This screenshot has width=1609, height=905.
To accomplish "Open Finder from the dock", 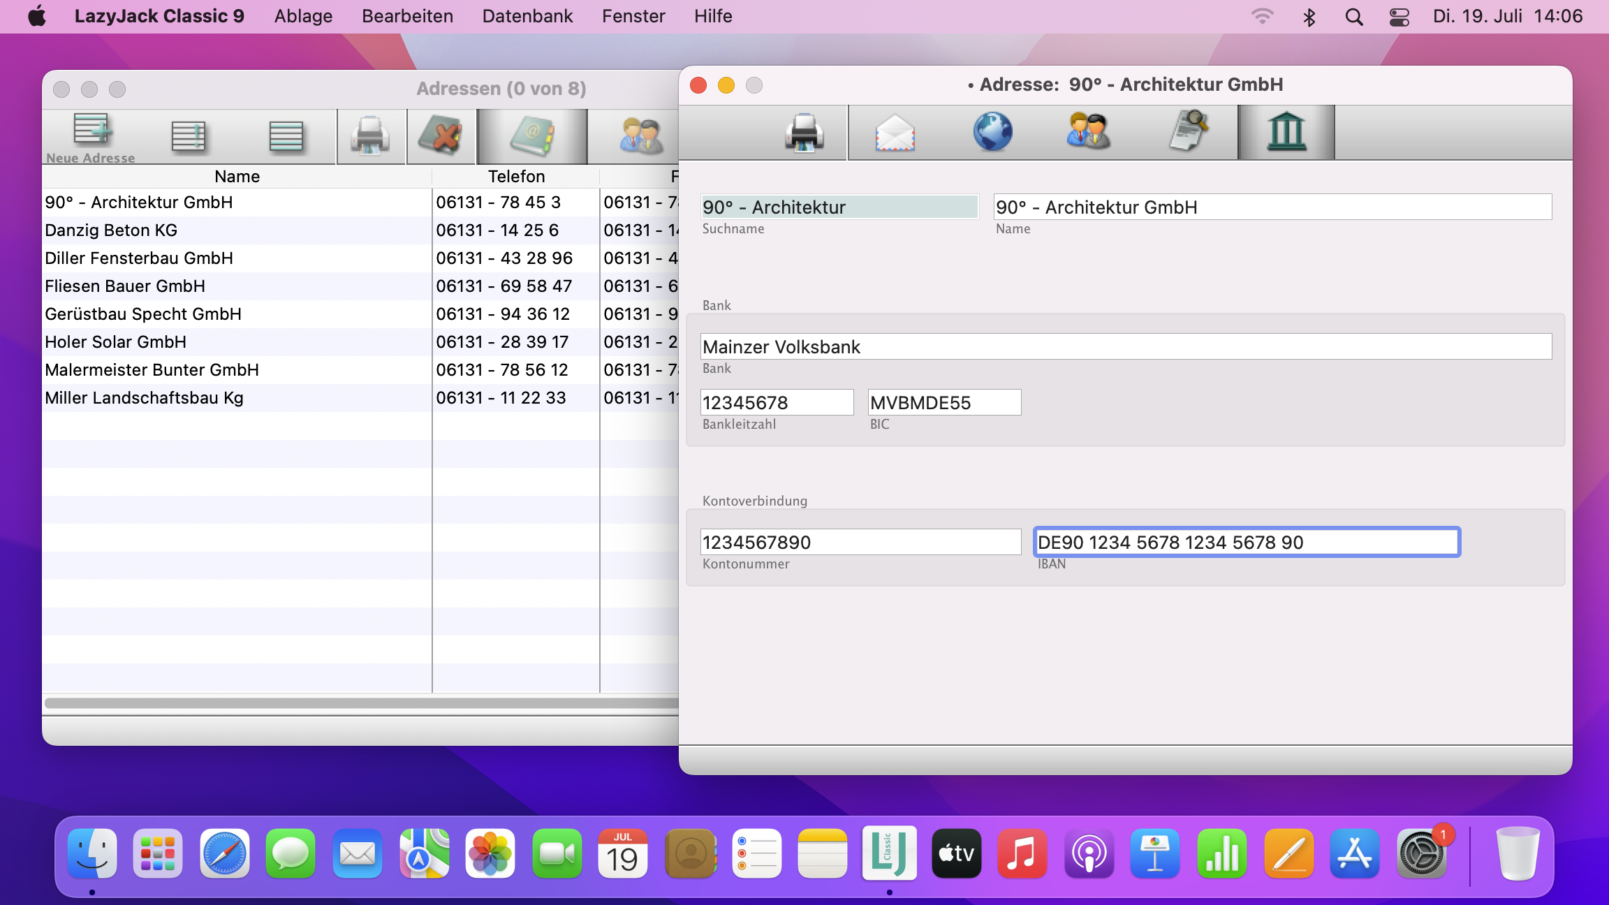I will [x=92, y=853].
